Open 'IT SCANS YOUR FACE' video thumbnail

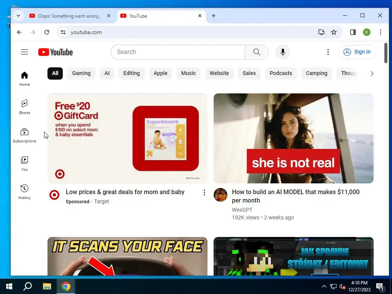click(127, 256)
